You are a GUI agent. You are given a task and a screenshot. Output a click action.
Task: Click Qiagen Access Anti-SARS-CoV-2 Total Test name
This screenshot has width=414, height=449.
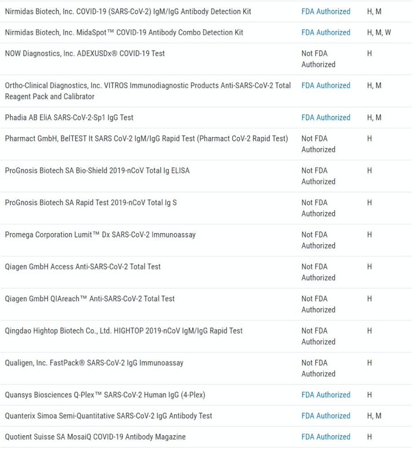coord(83,267)
